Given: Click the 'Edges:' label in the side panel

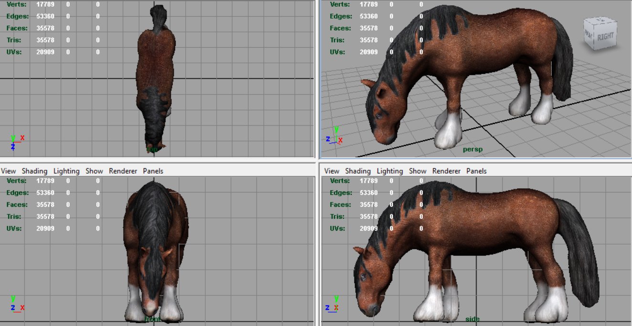Looking at the screenshot, I should pos(341,193).
